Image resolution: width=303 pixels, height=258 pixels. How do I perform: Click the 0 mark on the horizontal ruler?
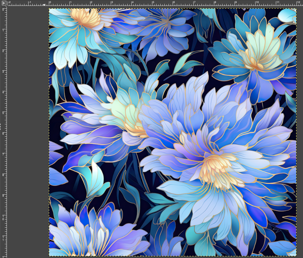pos(49,4)
